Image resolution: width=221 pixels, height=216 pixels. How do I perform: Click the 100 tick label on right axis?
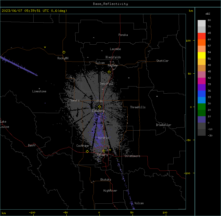pyautogui.click(x=188, y=41)
